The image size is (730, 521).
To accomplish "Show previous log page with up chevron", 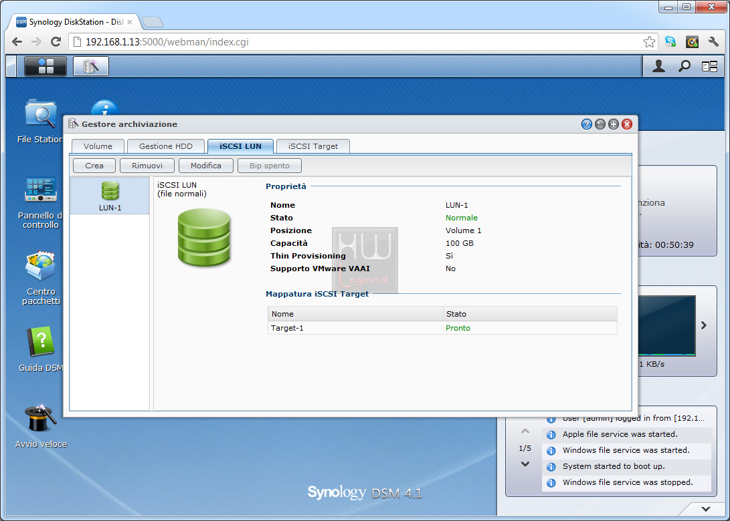I will (x=525, y=431).
